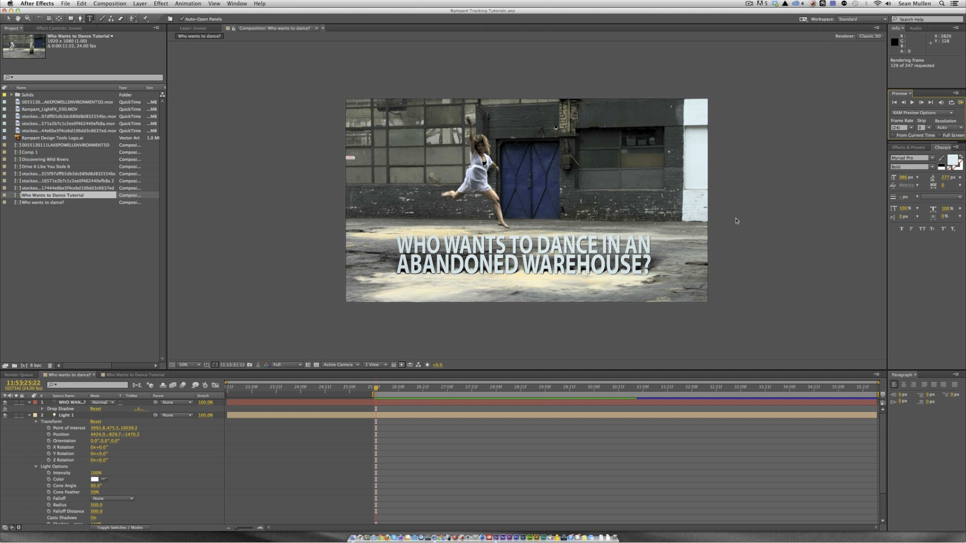This screenshot has height=543, width=966.
Task: Open viewer resolution Full dropdown
Action: click(x=287, y=365)
